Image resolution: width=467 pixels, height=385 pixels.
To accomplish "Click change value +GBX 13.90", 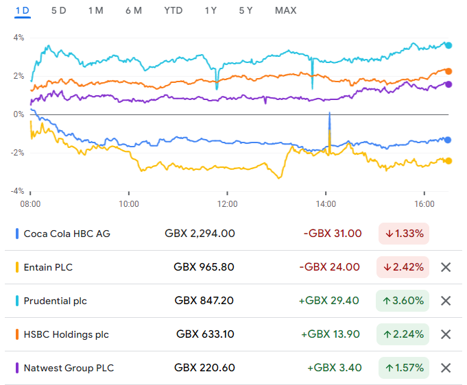I will click(x=331, y=334).
